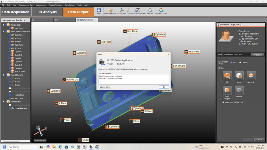The height and width of the screenshot is (150, 267).
Task: Open File Explorer from the taskbar
Action: tap(54, 147)
